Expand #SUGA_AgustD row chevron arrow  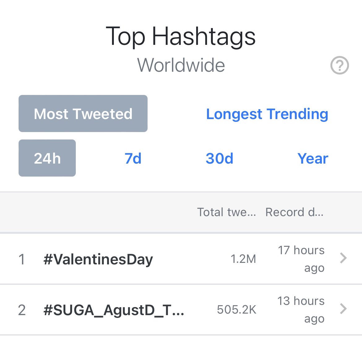[x=343, y=309]
